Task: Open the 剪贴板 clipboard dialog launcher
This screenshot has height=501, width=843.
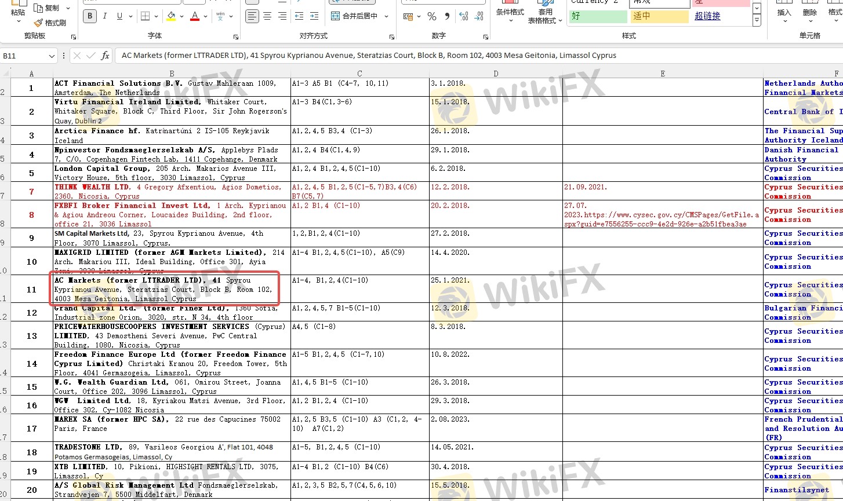Action: pyautogui.click(x=74, y=37)
